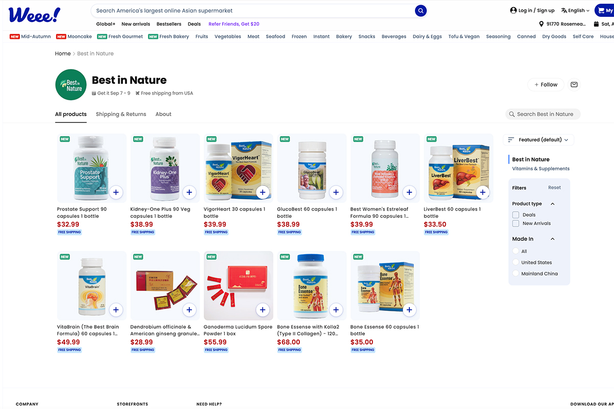Open the English language dropdown

pyautogui.click(x=575, y=10)
